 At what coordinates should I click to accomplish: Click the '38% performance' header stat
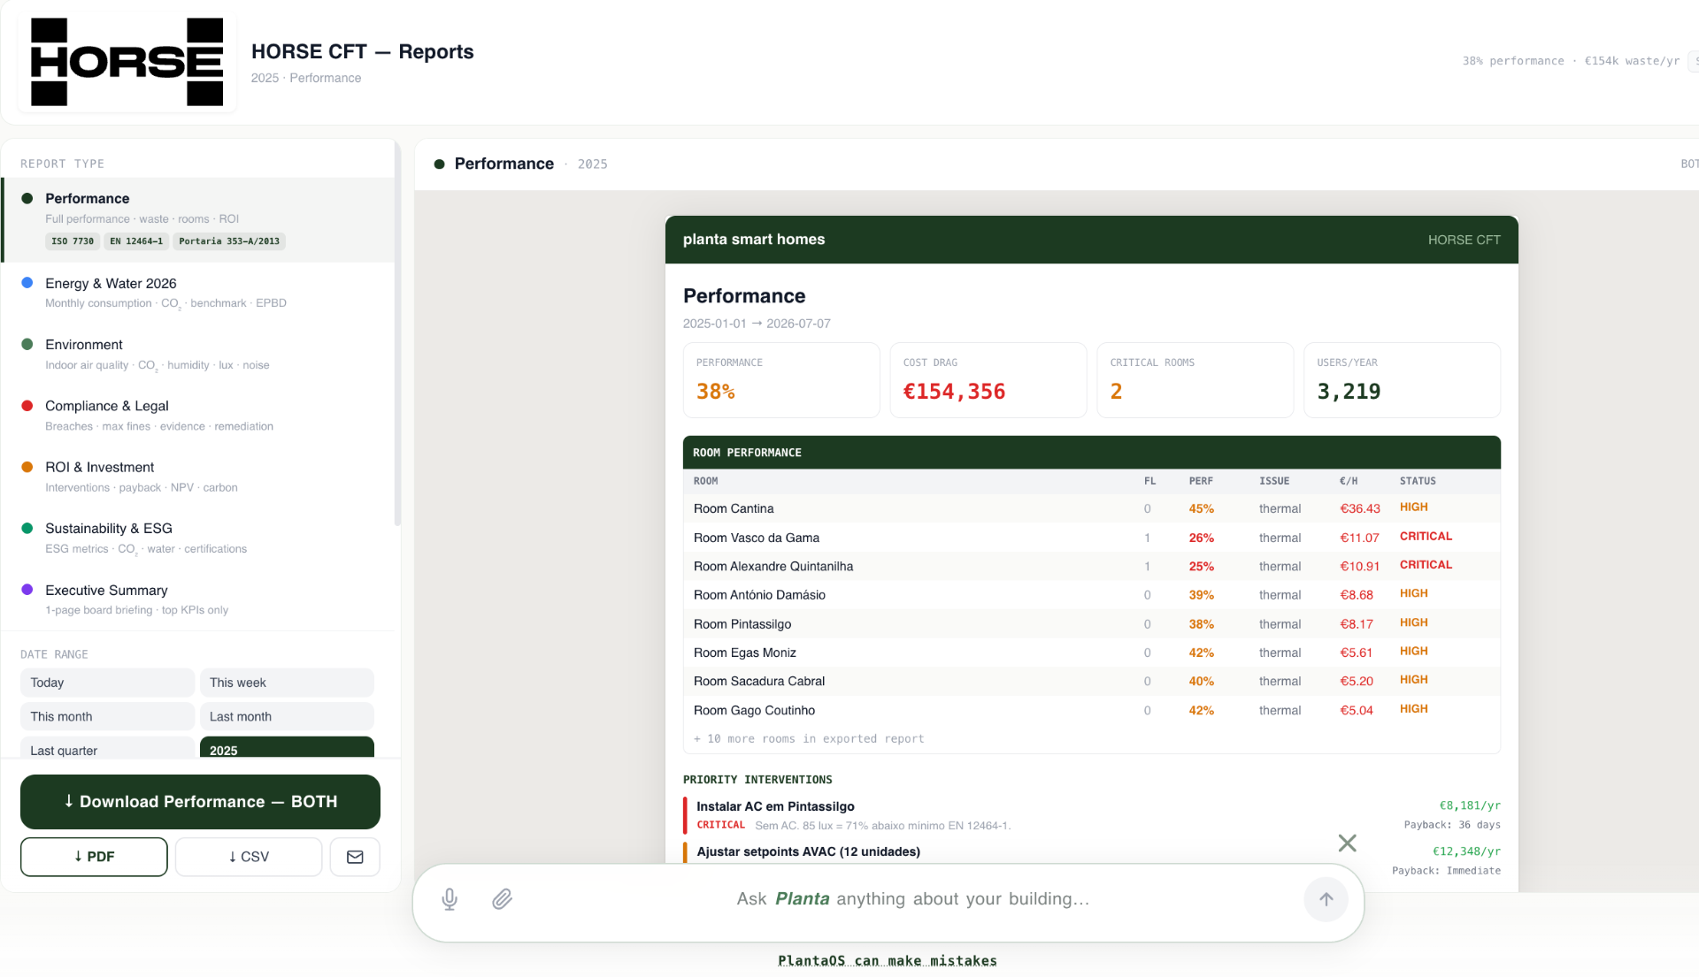(x=1513, y=61)
